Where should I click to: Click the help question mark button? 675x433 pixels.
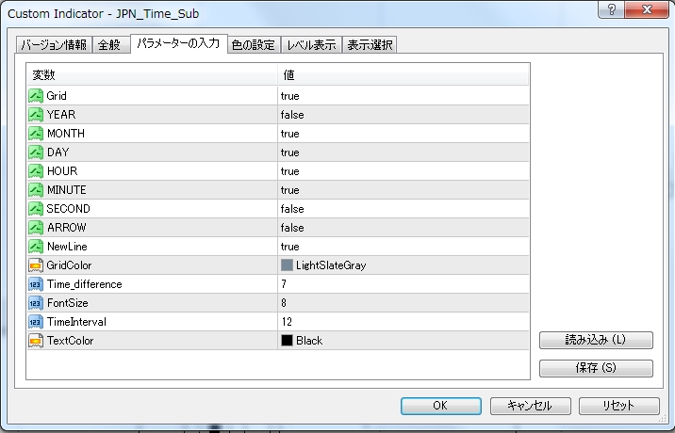[611, 9]
